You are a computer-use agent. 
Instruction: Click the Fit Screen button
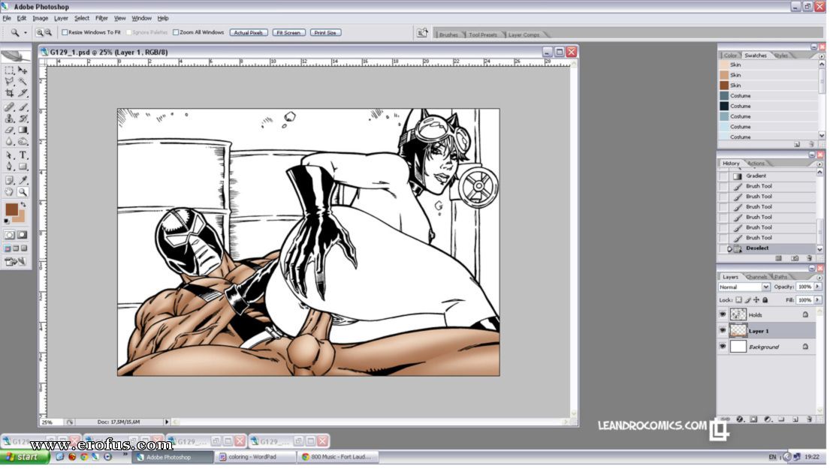click(x=288, y=33)
